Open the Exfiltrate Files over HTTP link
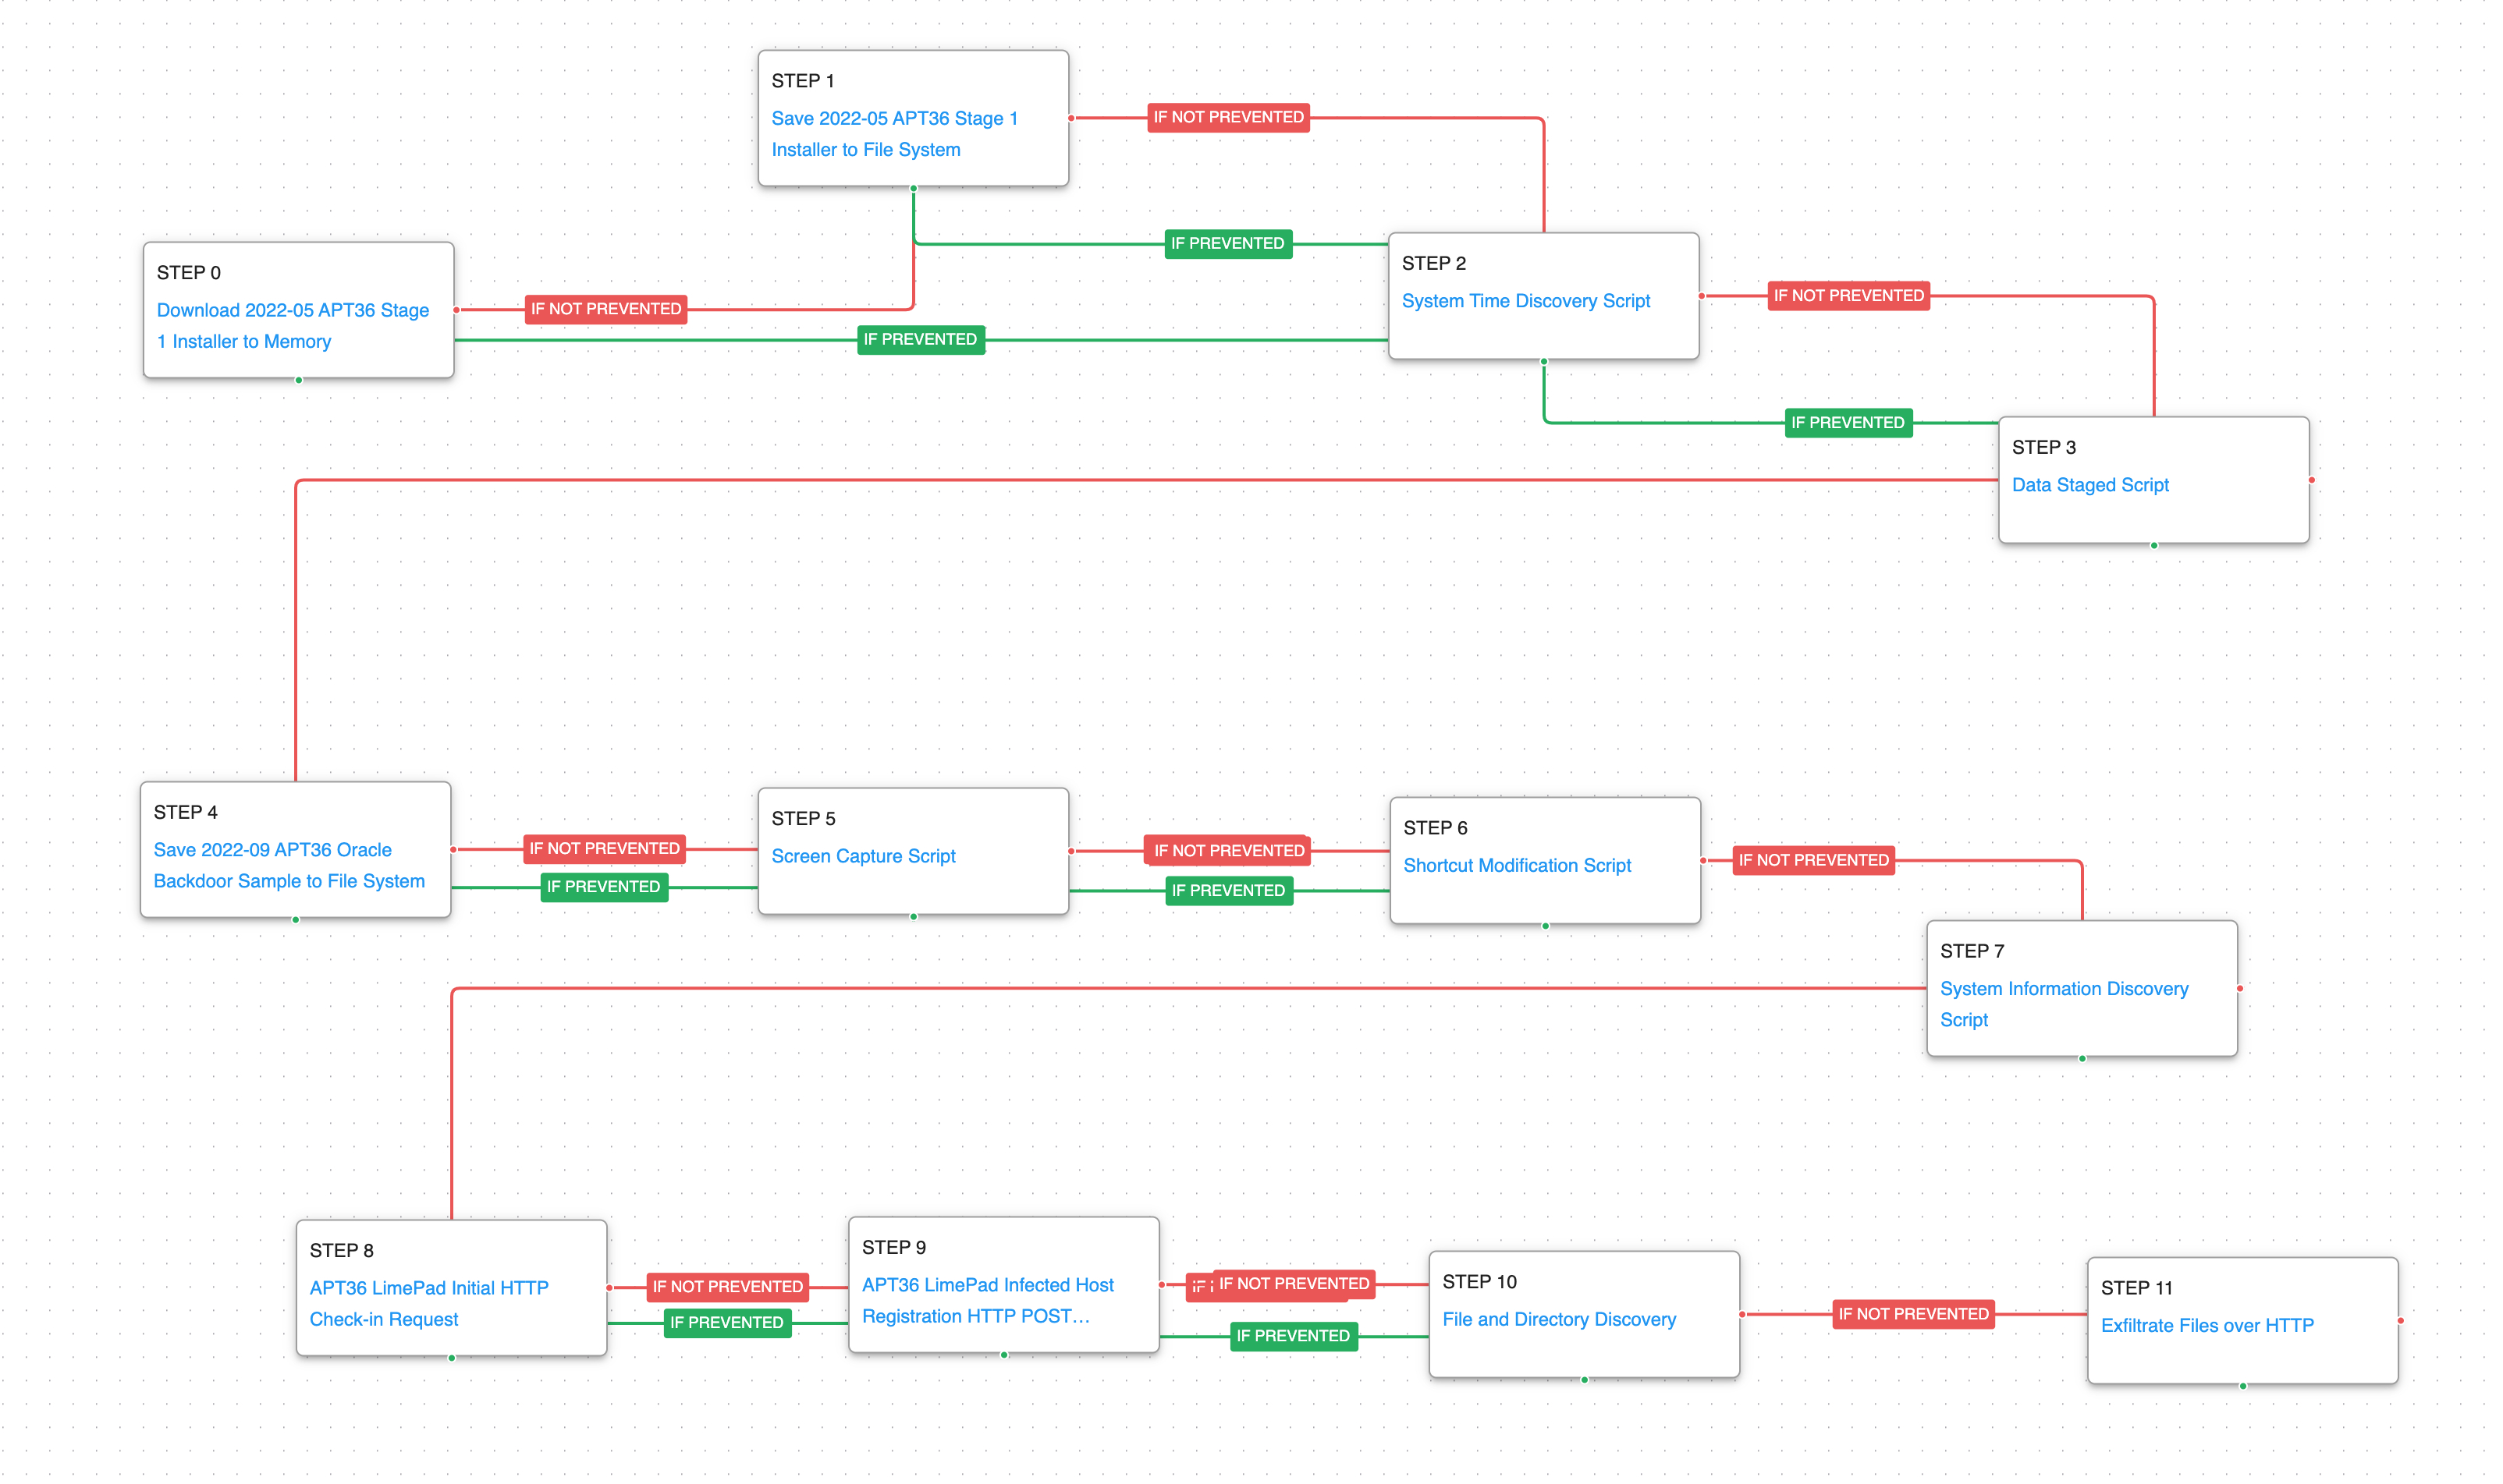Screen dimensions: 2503x1484 point(2206,1326)
